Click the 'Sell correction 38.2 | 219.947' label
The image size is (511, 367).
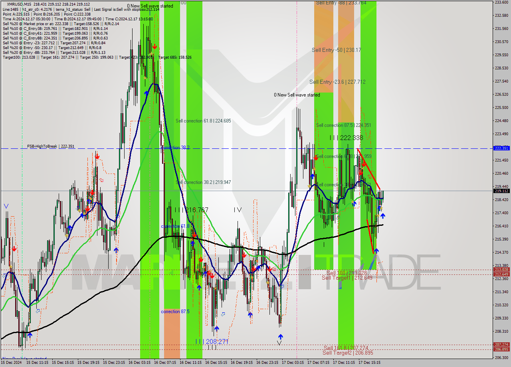[x=203, y=182]
